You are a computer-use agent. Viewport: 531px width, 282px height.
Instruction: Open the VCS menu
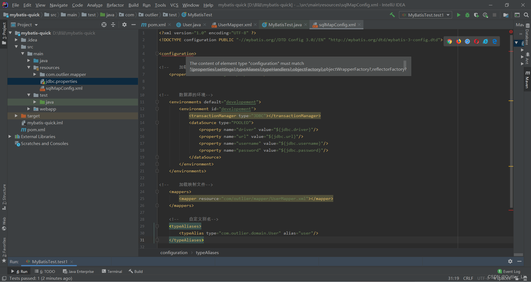click(x=174, y=5)
